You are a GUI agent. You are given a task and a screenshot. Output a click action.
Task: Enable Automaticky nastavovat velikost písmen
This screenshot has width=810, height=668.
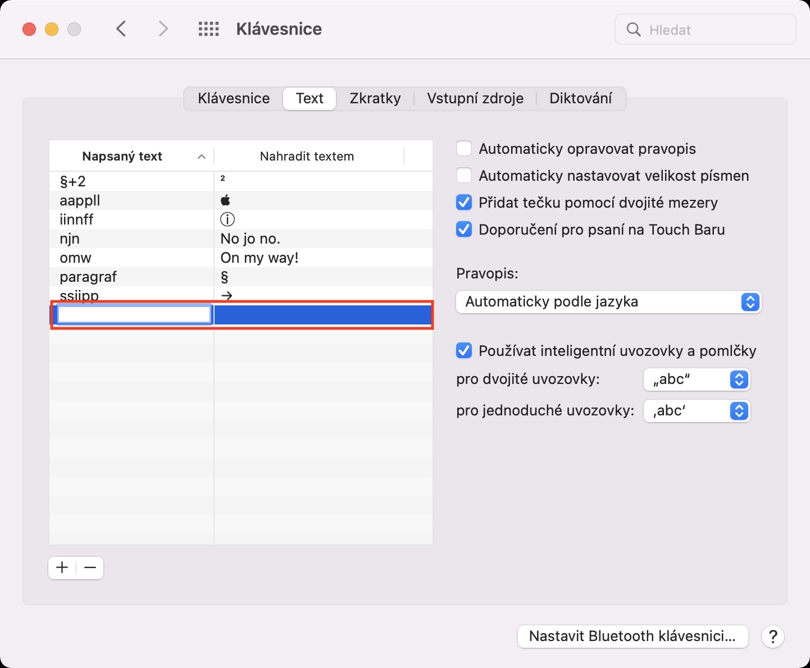click(x=464, y=176)
